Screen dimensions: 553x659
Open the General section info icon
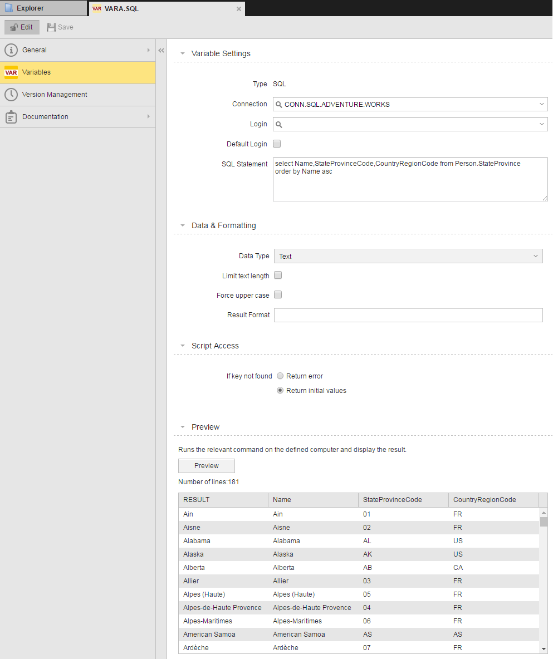(x=11, y=50)
